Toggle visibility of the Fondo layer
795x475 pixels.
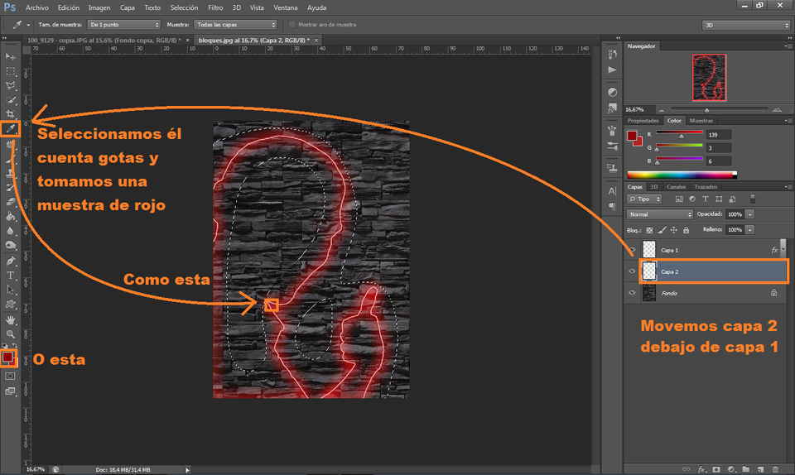[x=633, y=292]
